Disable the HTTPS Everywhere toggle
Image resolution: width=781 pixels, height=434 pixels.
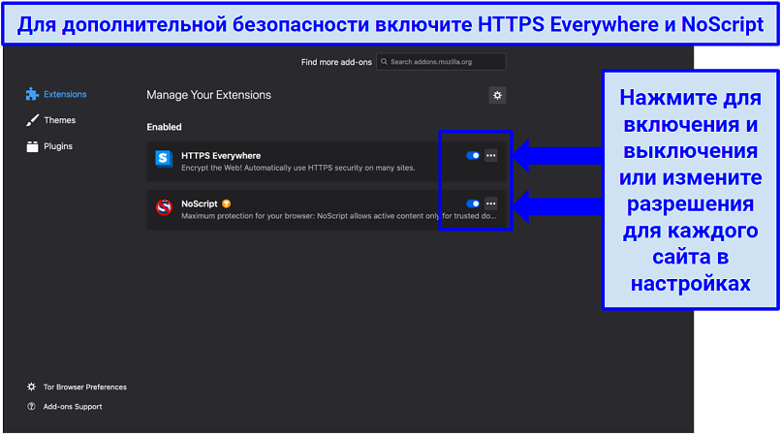pos(473,156)
